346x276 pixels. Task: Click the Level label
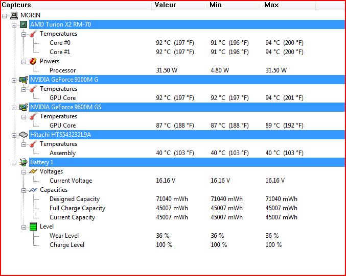pos(47,227)
